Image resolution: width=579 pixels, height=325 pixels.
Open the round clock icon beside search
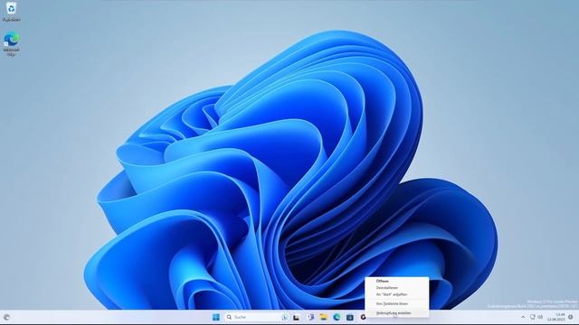pos(285,317)
